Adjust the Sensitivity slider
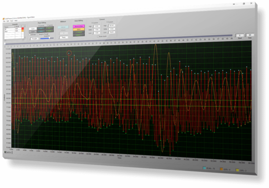This screenshot has height=188, width=269. coord(47,38)
